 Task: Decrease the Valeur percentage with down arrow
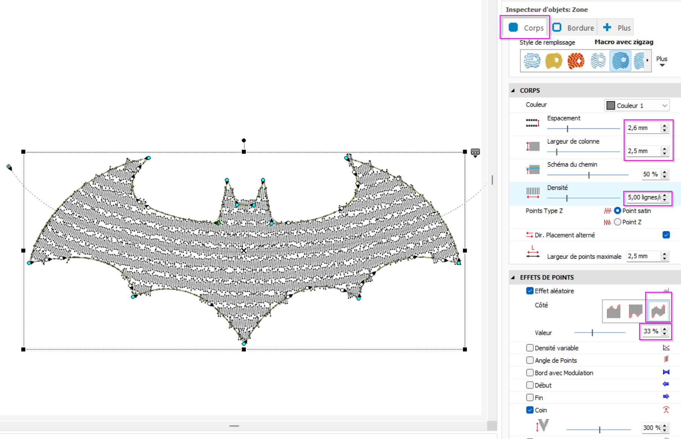coord(665,334)
